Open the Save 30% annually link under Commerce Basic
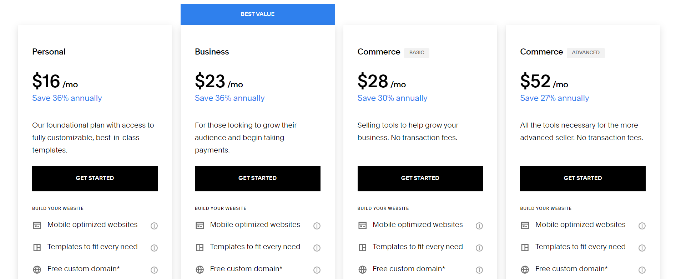This screenshot has height=279, width=676. coord(392,98)
